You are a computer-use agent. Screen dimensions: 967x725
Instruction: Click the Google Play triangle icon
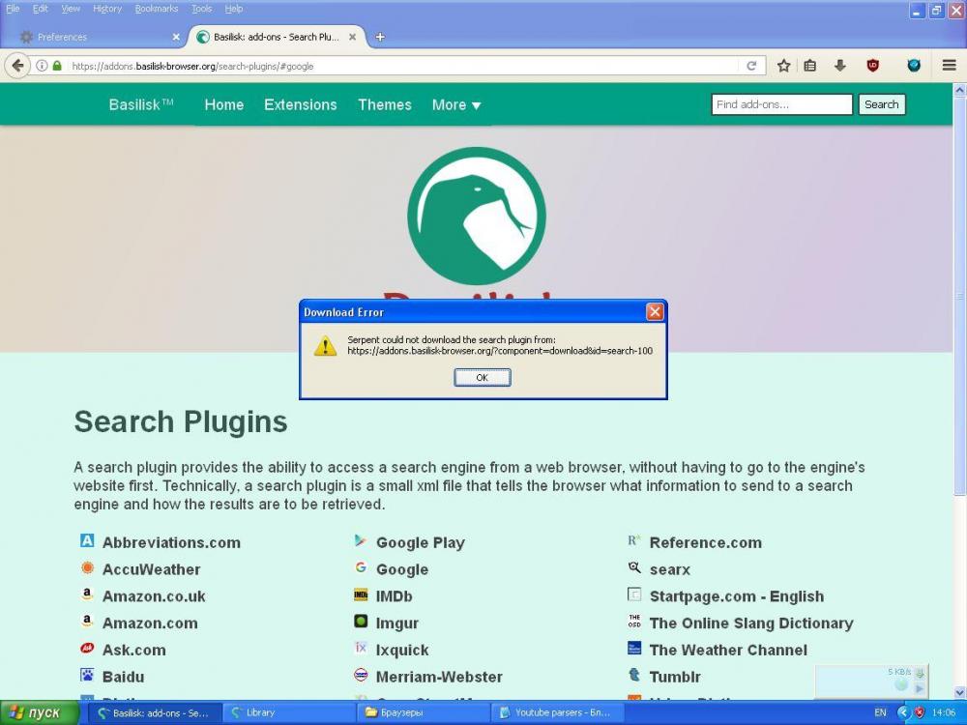tap(360, 540)
